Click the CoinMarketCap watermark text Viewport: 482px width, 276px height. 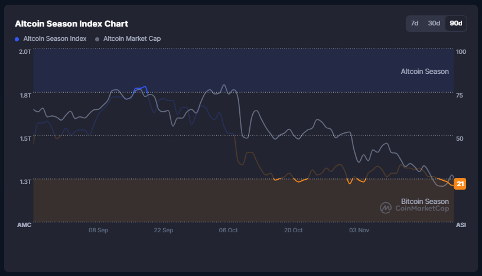422,208
